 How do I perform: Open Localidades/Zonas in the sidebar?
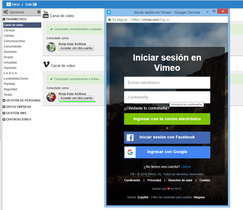pos(16,79)
